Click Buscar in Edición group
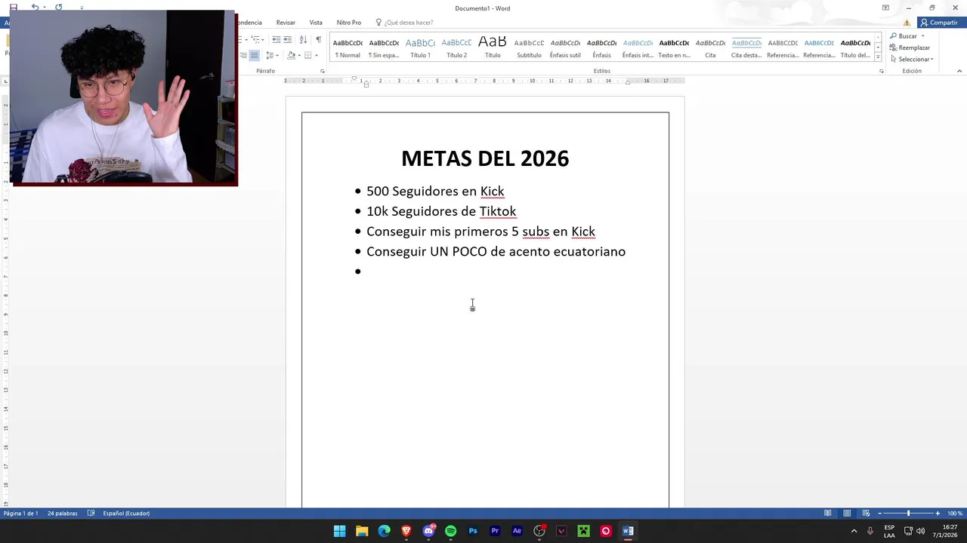The width and height of the screenshot is (967, 543). pos(903,36)
